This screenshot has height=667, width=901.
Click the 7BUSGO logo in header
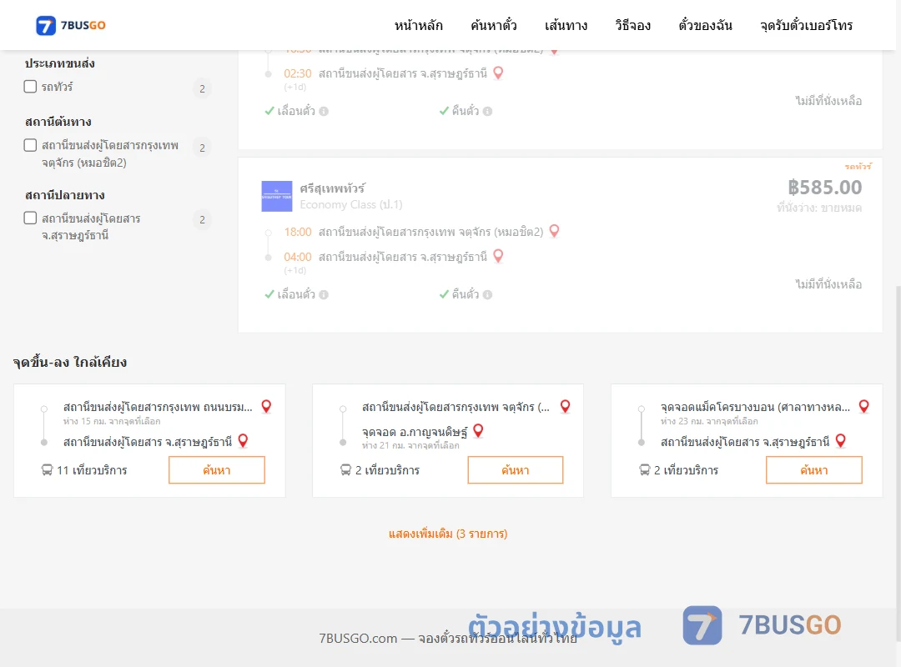pos(71,25)
